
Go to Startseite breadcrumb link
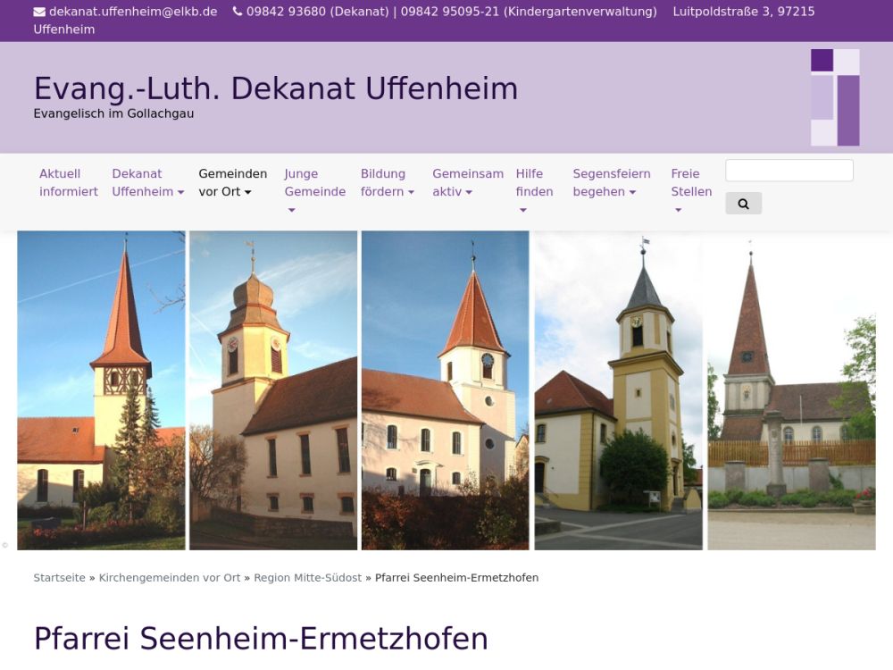[59, 578]
